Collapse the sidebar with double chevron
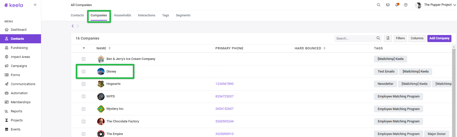The height and width of the screenshot is (137, 457). pyautogui.click(x=35, y=5)
